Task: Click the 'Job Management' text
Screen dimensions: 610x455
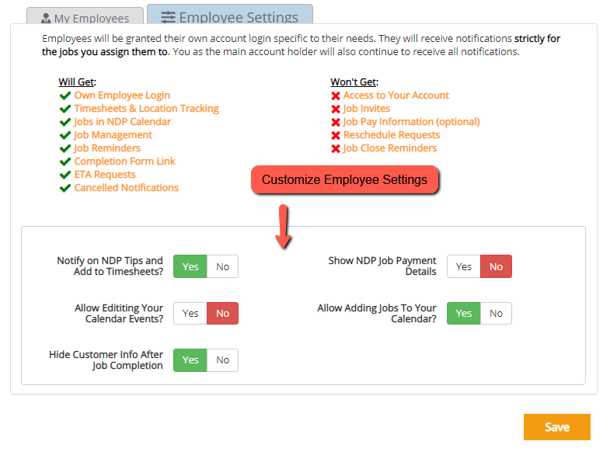Action: [x=113, y=135]
